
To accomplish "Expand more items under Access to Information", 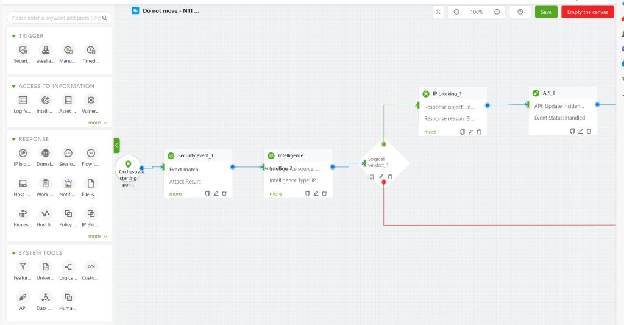I will 97,123.
